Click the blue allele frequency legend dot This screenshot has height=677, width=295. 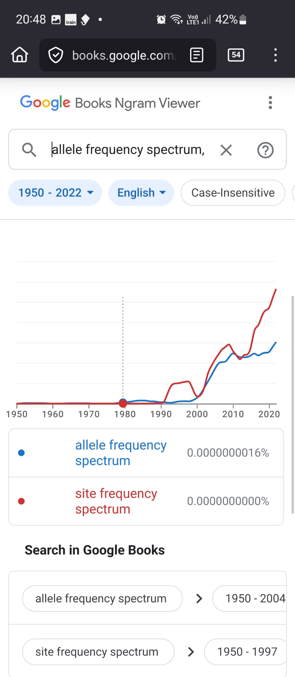[21, 453]
